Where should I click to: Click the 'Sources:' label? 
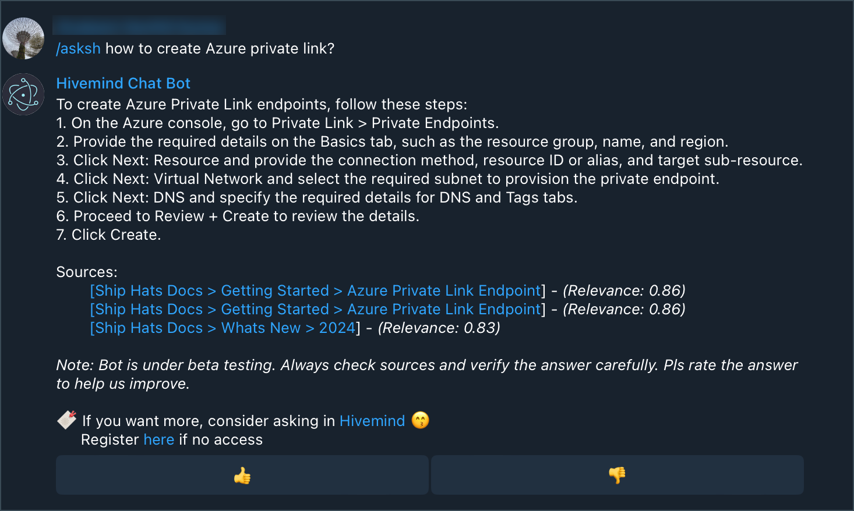click(x=87, y=272)
